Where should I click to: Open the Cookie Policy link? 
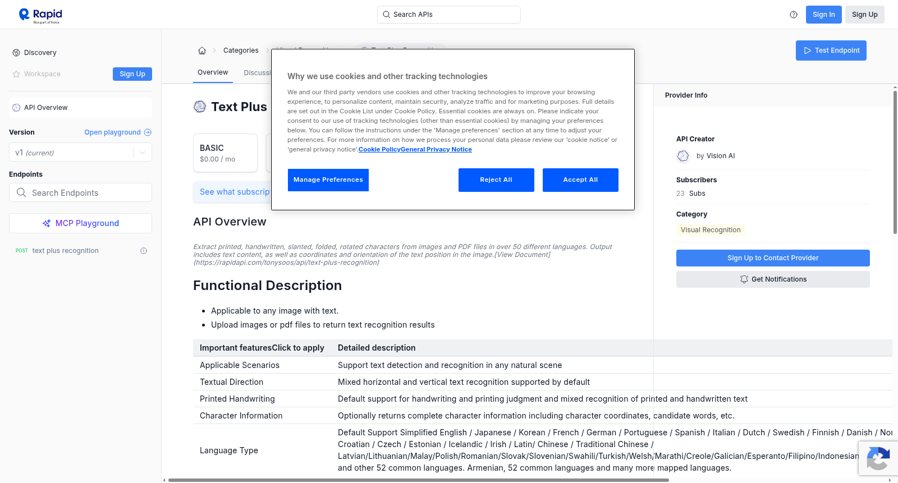pos(379,149)
